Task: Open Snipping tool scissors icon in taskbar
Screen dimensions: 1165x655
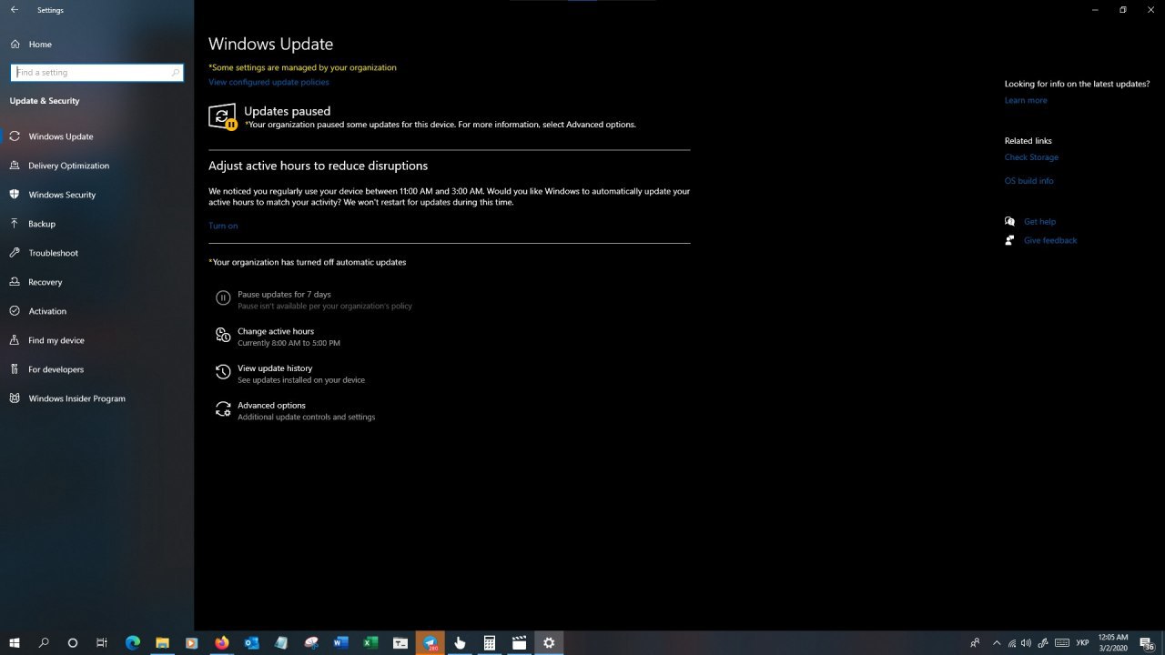Action: click(311, 642)
